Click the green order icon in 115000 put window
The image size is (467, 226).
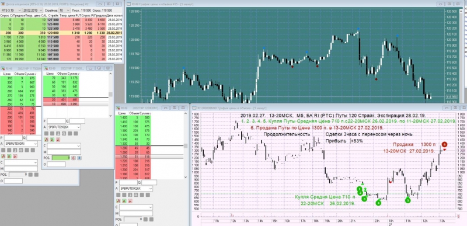click(x=52, y=140)
